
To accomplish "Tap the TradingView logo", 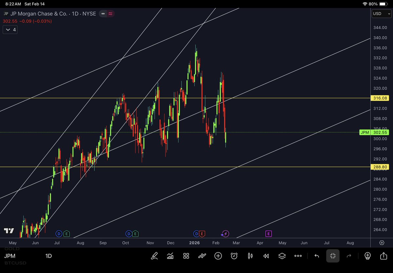I will tap(9, 231).
